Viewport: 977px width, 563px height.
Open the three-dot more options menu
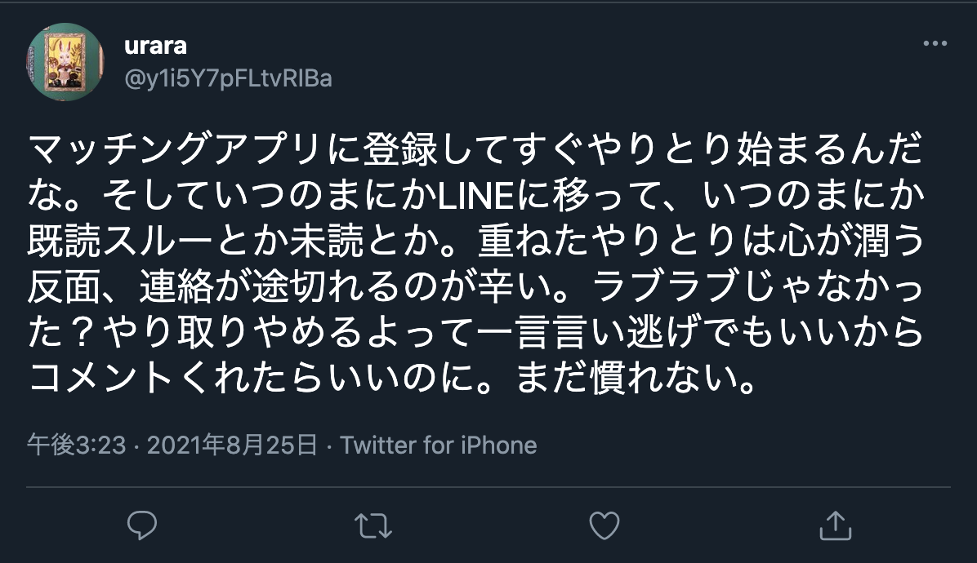pyautogui.click(x=935, y=44)
